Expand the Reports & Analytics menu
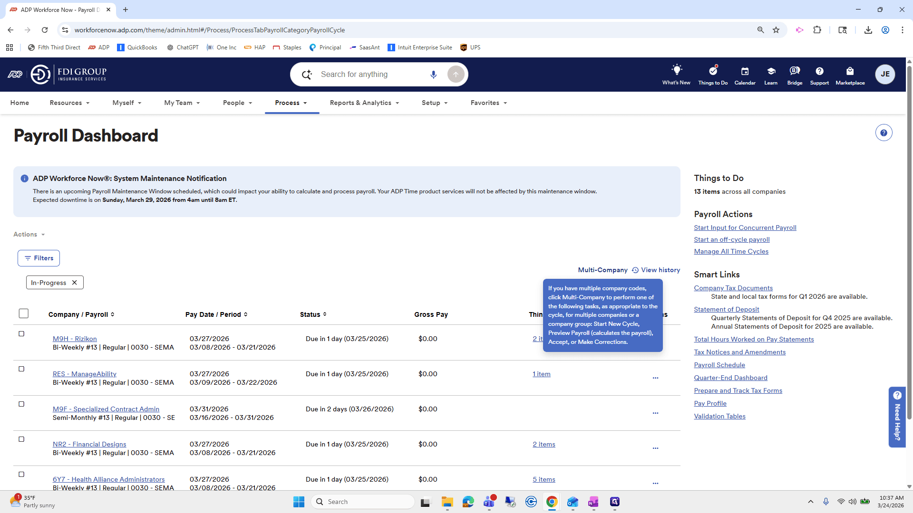 point(364,103)
